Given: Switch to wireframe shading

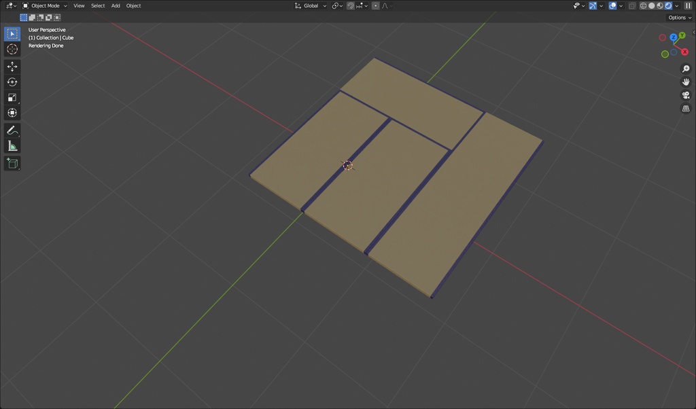Looking at the screenshot, I should coord(643,5).
